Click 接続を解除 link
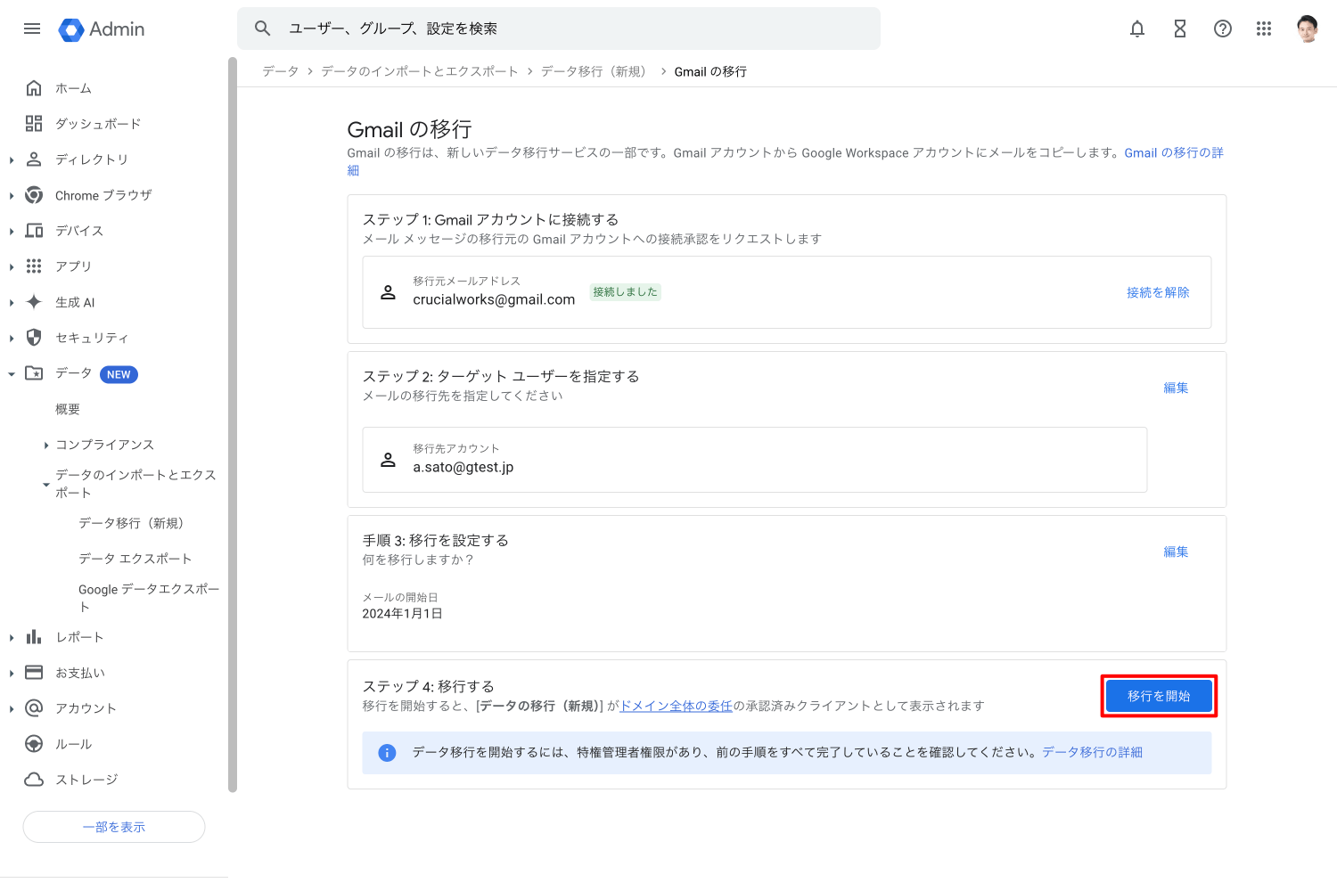 pos(1157,292)
